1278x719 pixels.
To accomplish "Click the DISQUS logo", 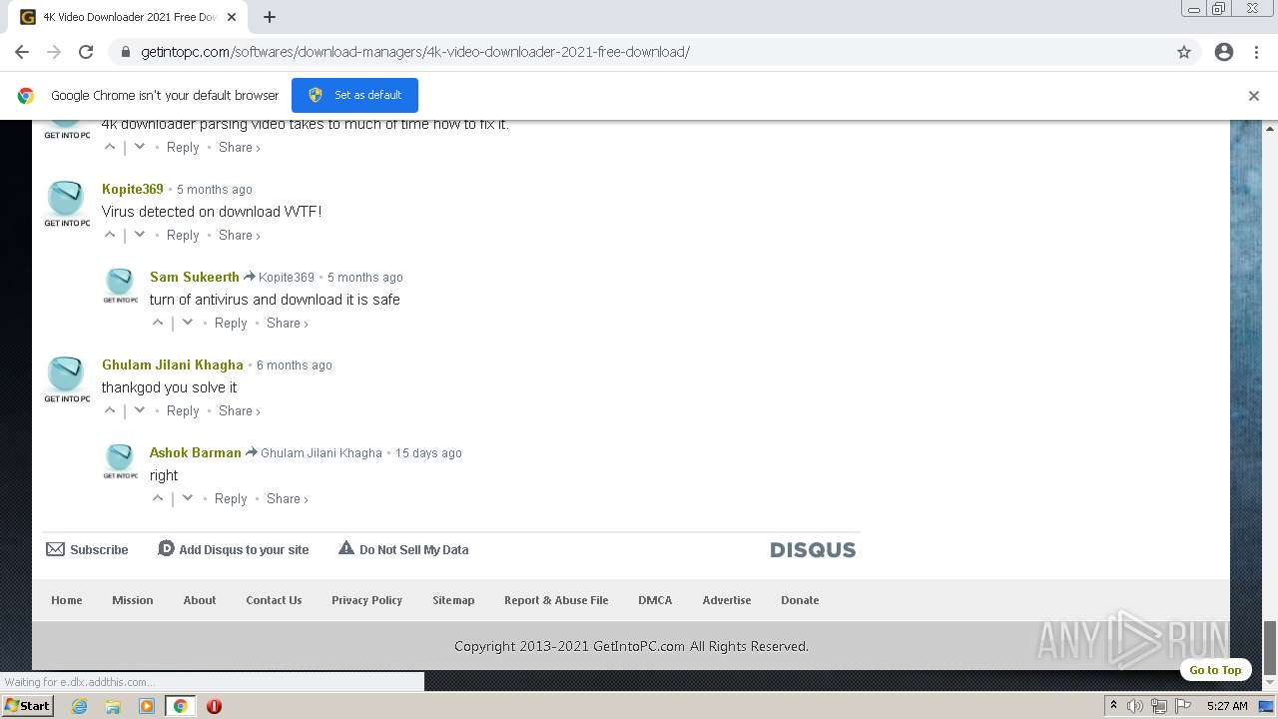I will click(x=813, y=550).
